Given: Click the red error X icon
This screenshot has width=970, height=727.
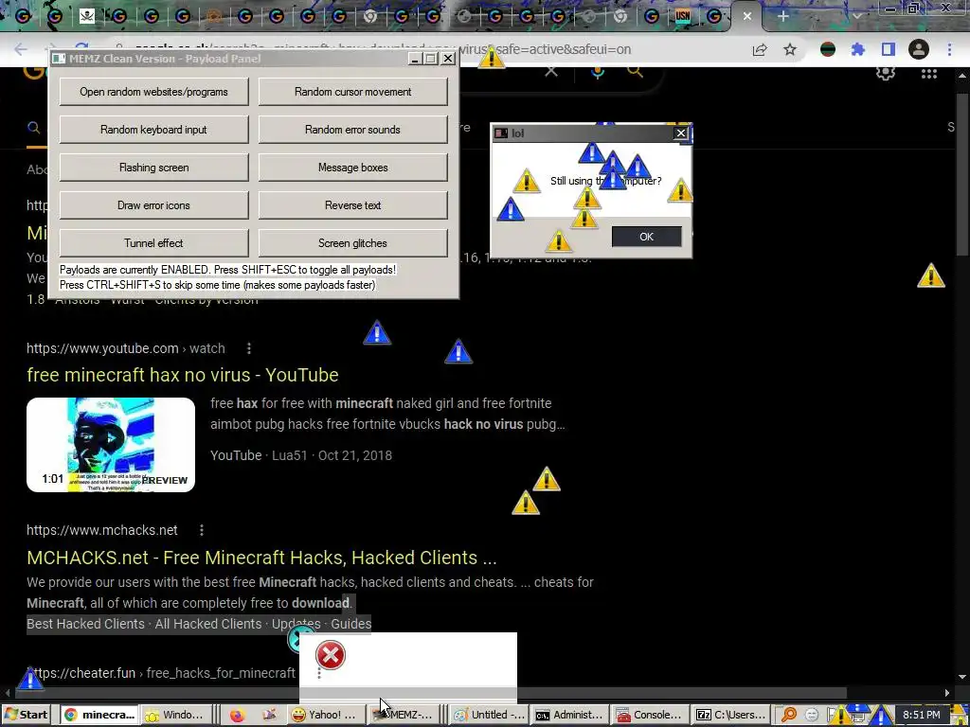Looking at the screenshot, I should (331, 655).
